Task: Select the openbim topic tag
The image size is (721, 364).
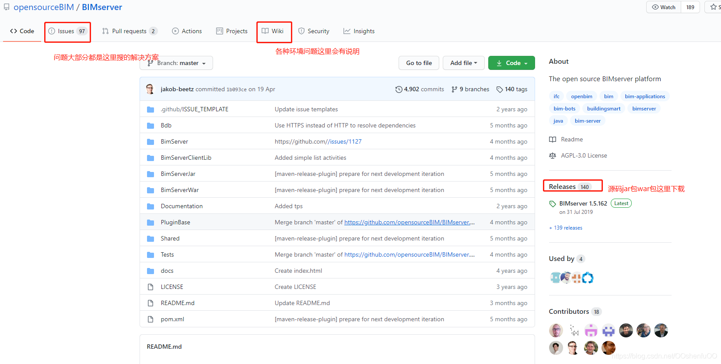Action: coord(581,96)
